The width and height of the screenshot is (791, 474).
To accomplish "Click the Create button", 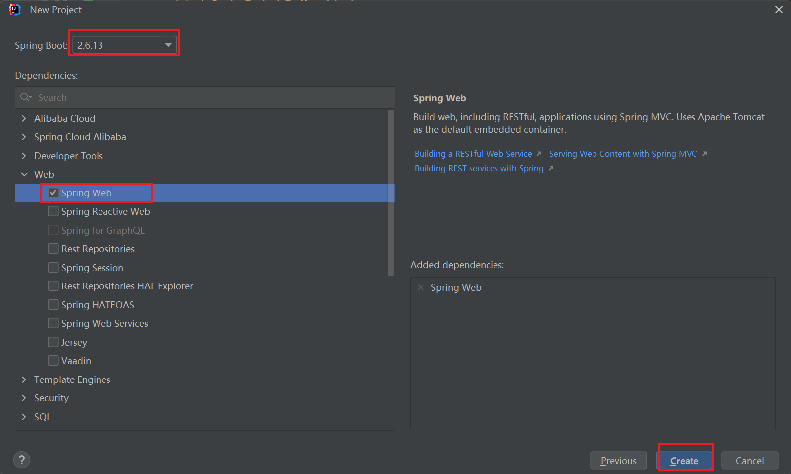I will [684, 461].
